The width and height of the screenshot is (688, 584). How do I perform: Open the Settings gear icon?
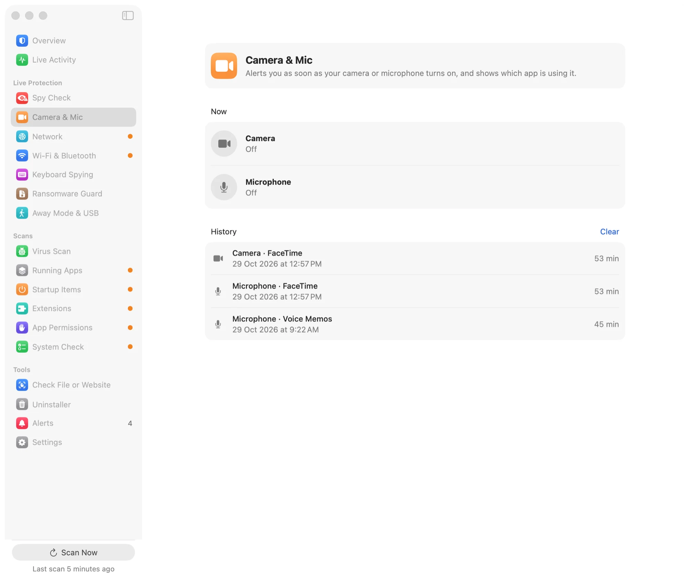coord(22,442)
